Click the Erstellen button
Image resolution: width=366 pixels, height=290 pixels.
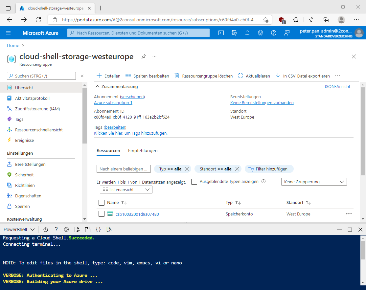pos(108,76)
